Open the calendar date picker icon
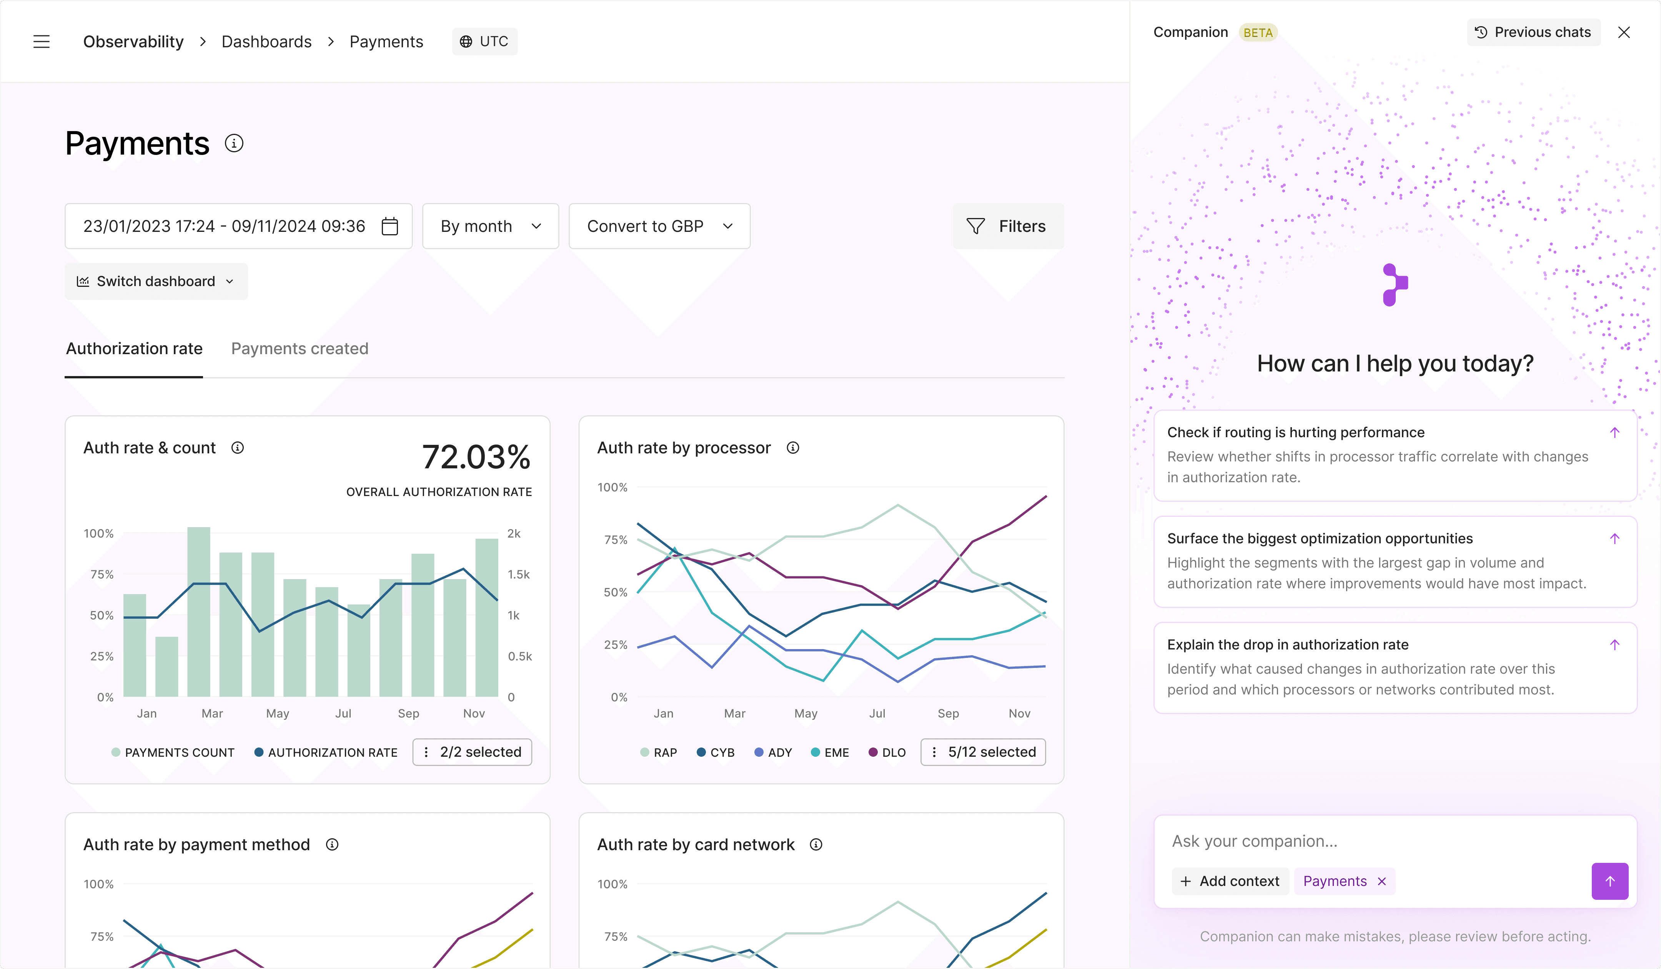This screenshot has height=969, width=1661. tap(389, 226)
